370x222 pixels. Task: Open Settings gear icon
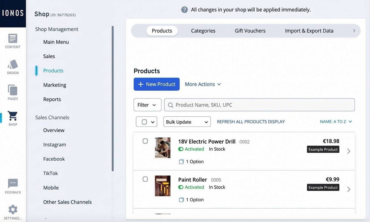(x=13, y=212)
